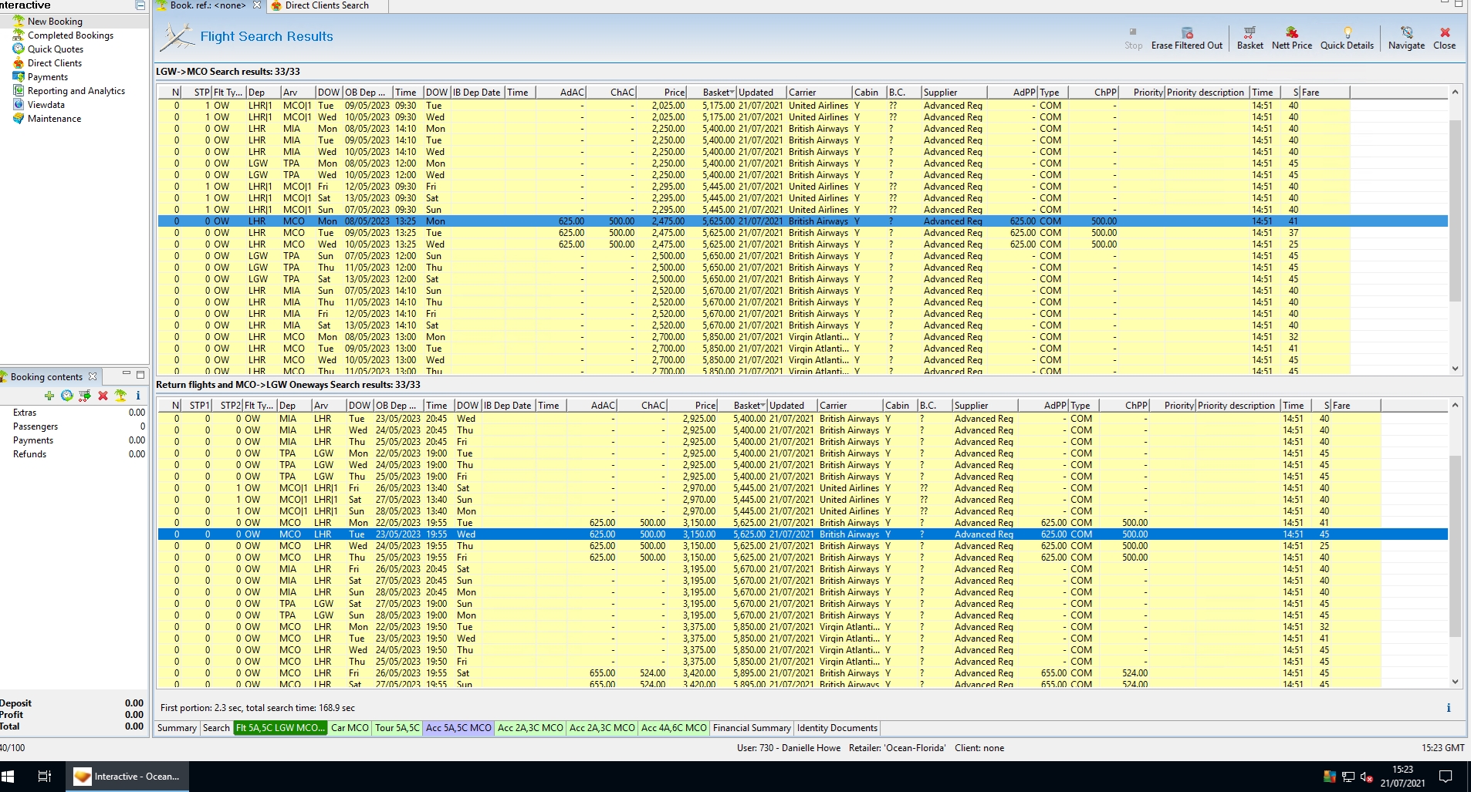
Task: Click the red X delete icon in Booking contents
Action: tap(103, 396)
